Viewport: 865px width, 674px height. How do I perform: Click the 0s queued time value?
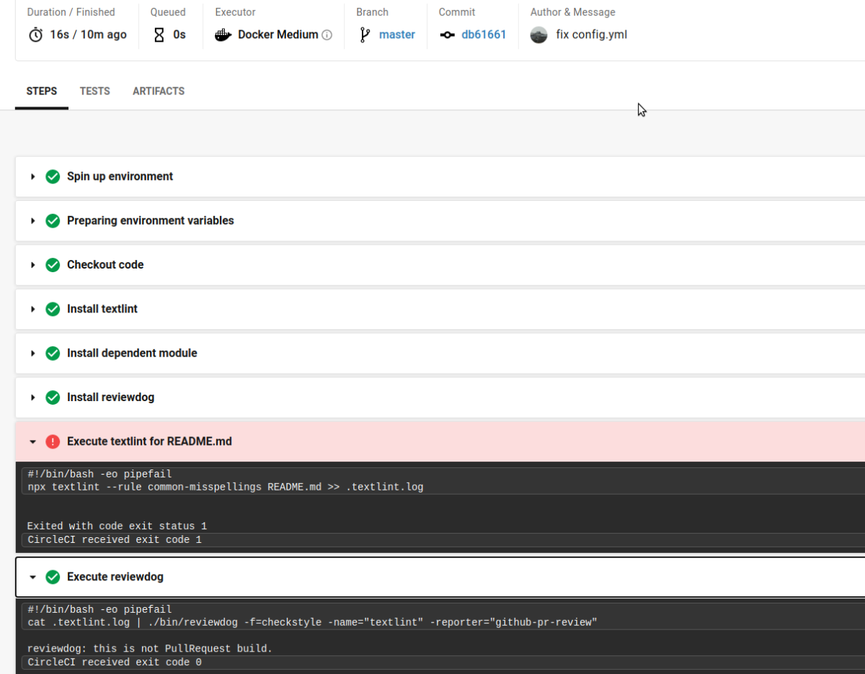coord(179,35)
